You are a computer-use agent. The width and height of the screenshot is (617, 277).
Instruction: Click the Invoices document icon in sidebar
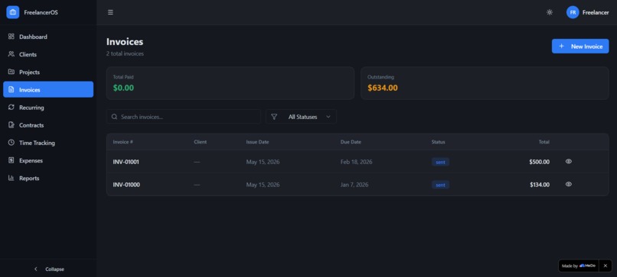11,89
